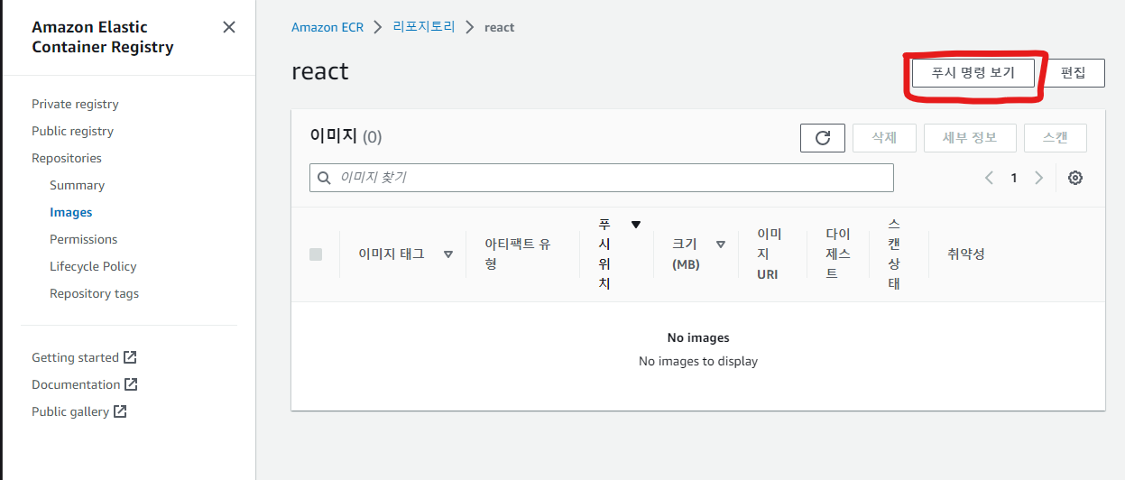This screenshot has width=1125, height=480.
Task: Click the 이미지 URI column header
Action: coord(768,254)
